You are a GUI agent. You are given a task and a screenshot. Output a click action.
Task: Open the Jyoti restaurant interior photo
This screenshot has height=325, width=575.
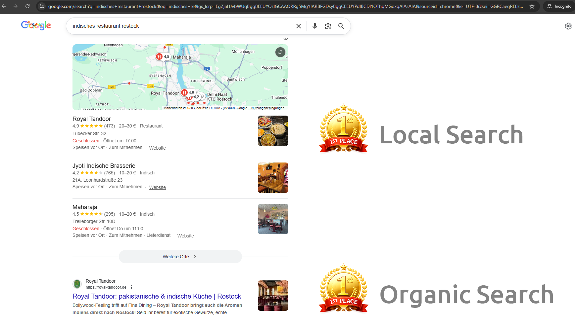273,178
